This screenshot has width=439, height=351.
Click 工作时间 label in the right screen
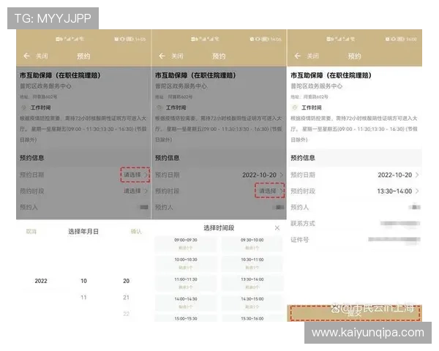(311, 107)
